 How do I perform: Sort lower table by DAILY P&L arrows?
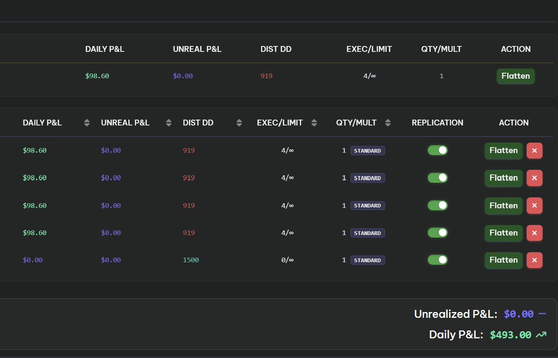[86, 123]
